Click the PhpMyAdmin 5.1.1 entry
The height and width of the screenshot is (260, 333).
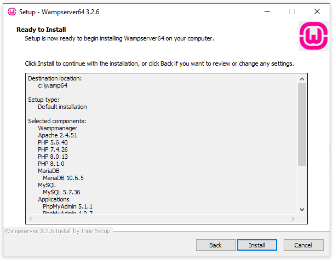point(67,206)
